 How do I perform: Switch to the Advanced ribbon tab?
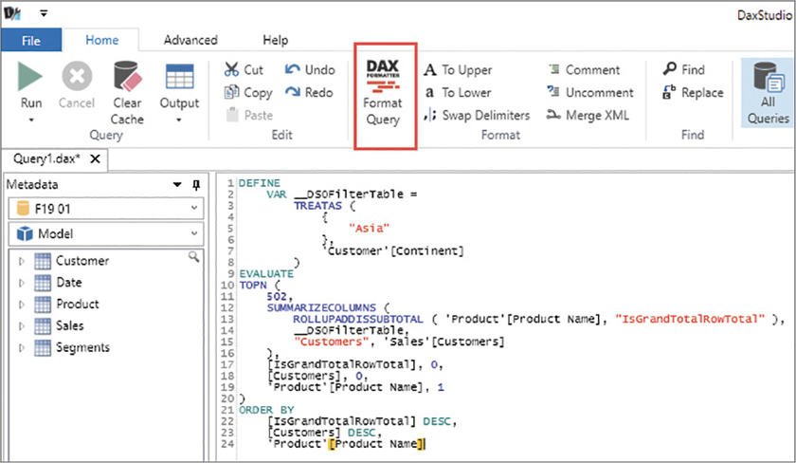tap(190, 40)
